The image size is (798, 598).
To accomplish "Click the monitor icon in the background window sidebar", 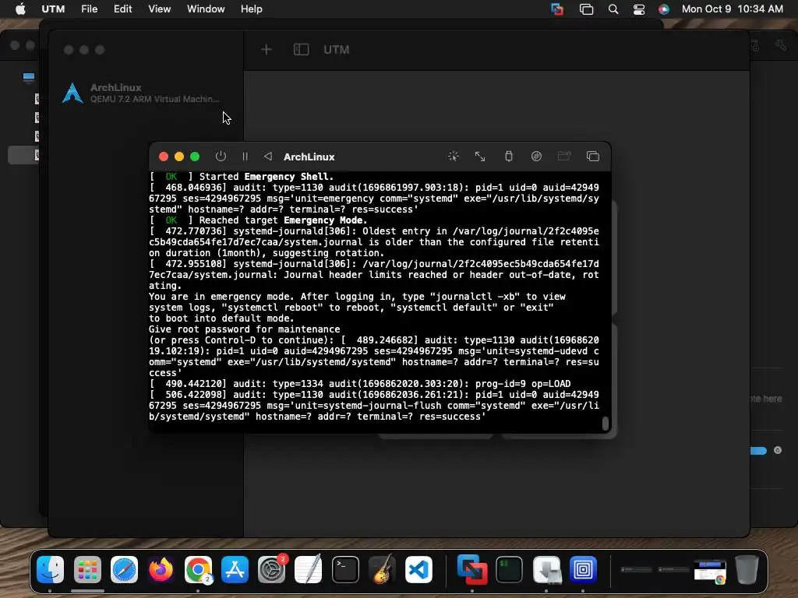I will tap(29, 77).
